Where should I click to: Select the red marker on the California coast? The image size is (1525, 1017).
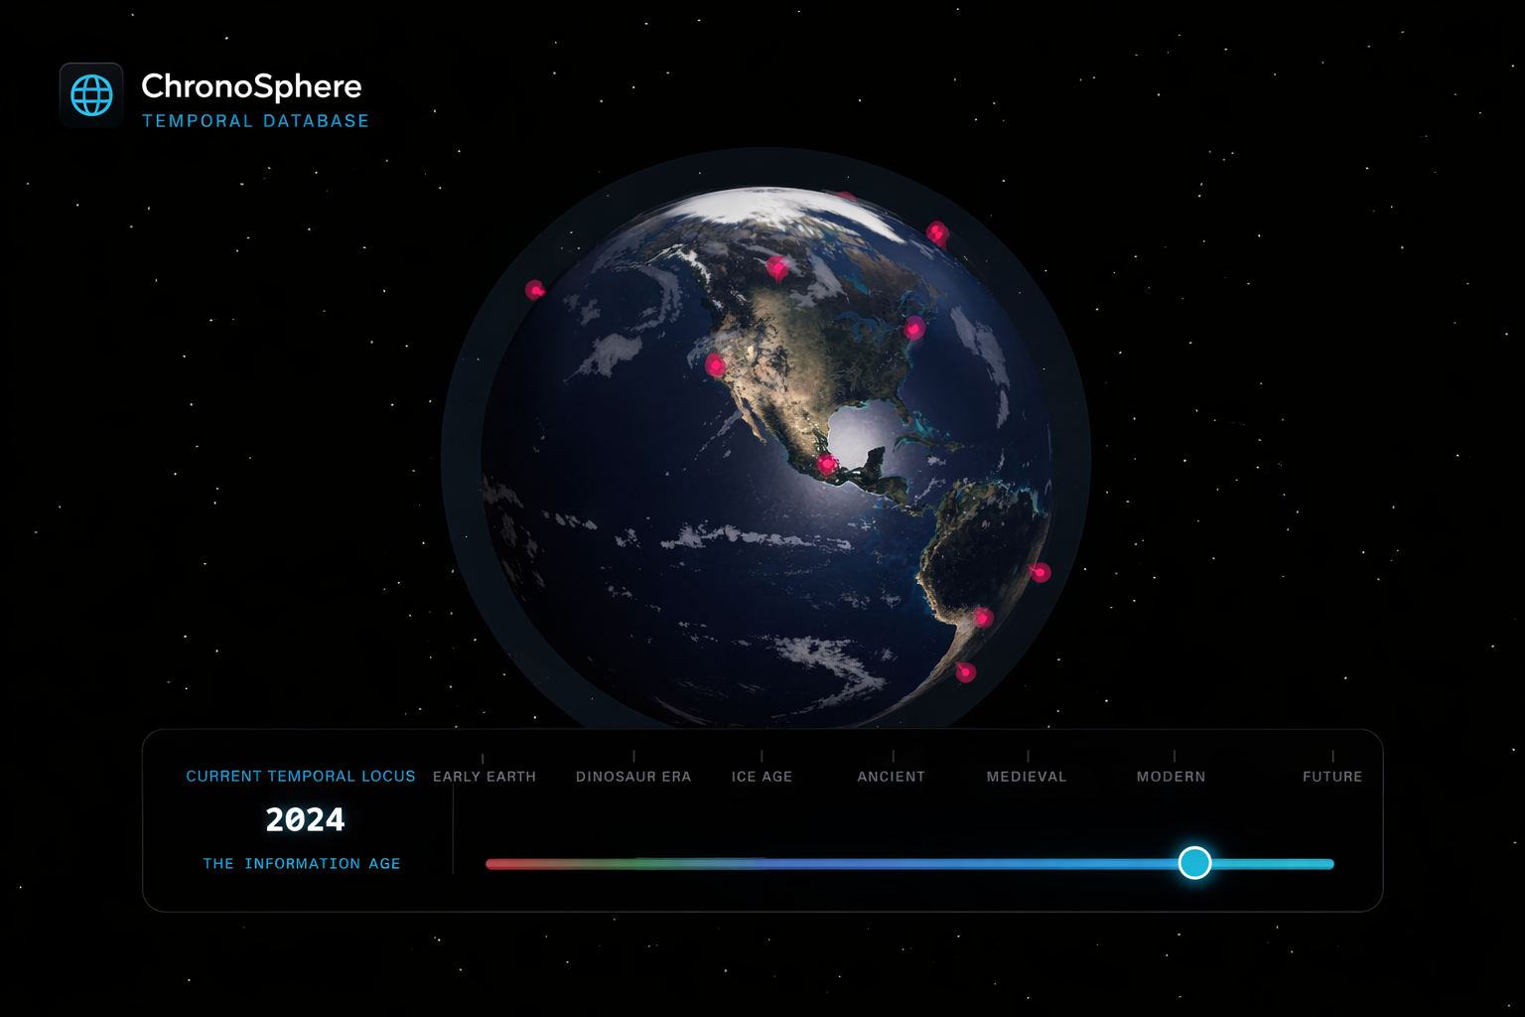click(x=715, y=365)
